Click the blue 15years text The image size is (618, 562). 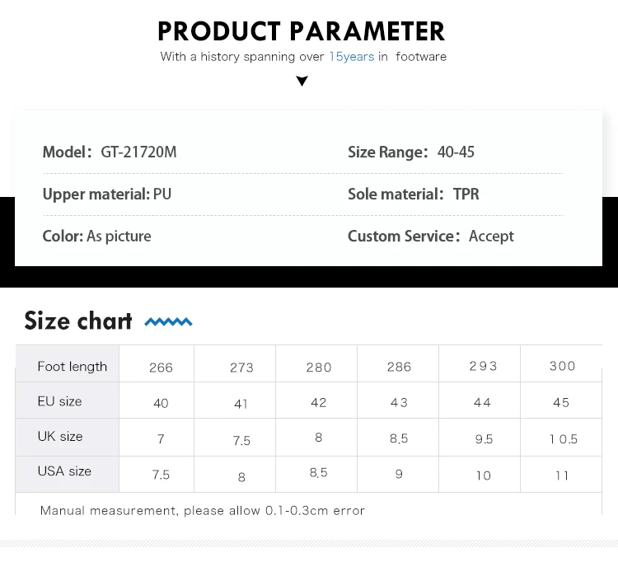pyautogui.click(x=352, y=57)
